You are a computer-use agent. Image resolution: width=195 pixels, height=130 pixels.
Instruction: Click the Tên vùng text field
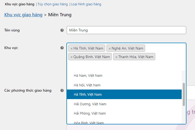click(126, 30)
